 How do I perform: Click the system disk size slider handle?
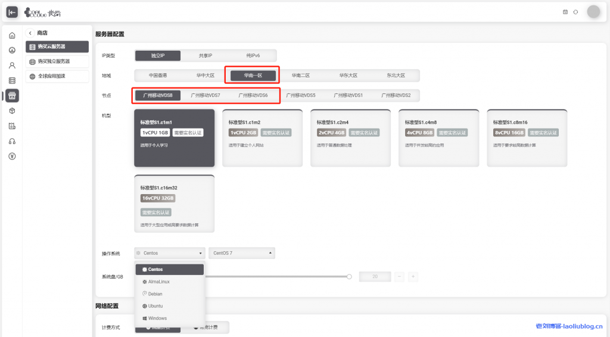point(349,276)
